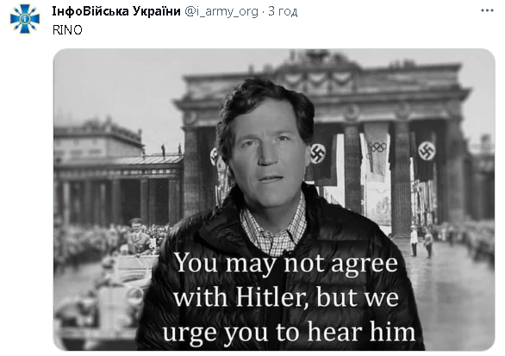Click the man in the black puffer jacket
This screenshot has height=356, width=505.
(276, 215)
